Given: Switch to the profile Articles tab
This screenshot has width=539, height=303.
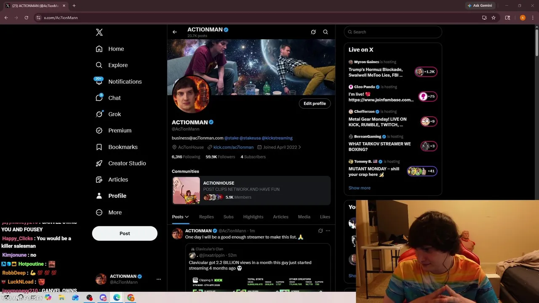Looking at the screenshot, I should [x=280, y=217].
